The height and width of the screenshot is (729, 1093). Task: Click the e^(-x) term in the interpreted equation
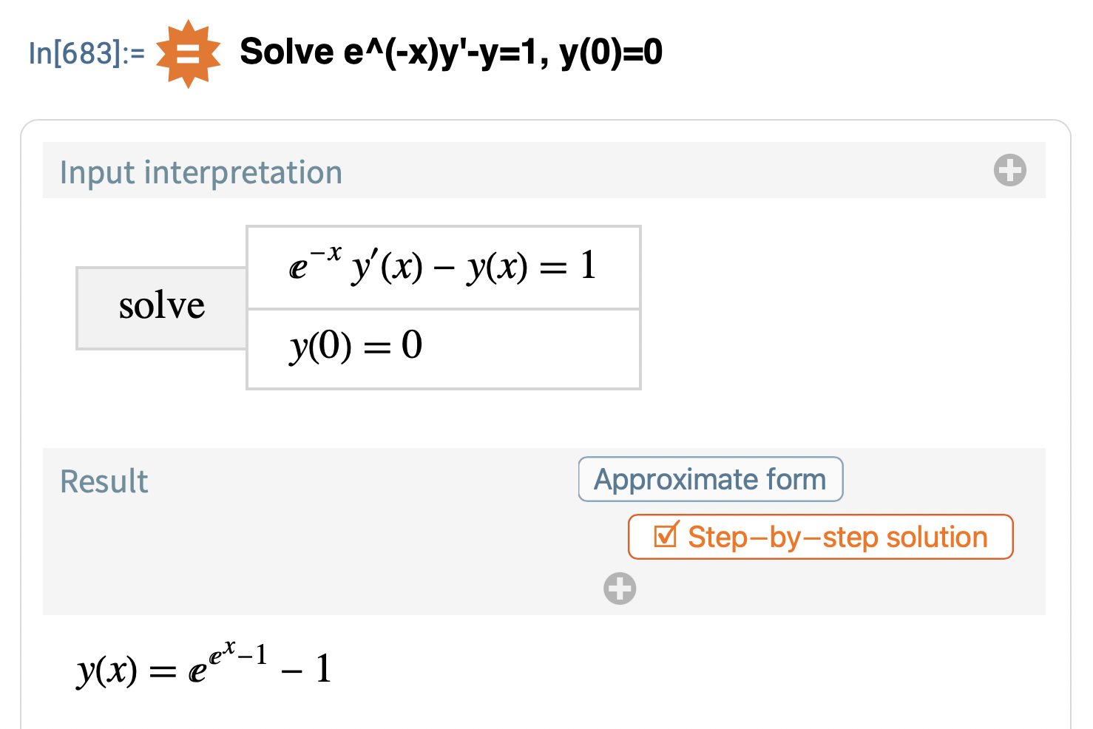pos(315,264)
